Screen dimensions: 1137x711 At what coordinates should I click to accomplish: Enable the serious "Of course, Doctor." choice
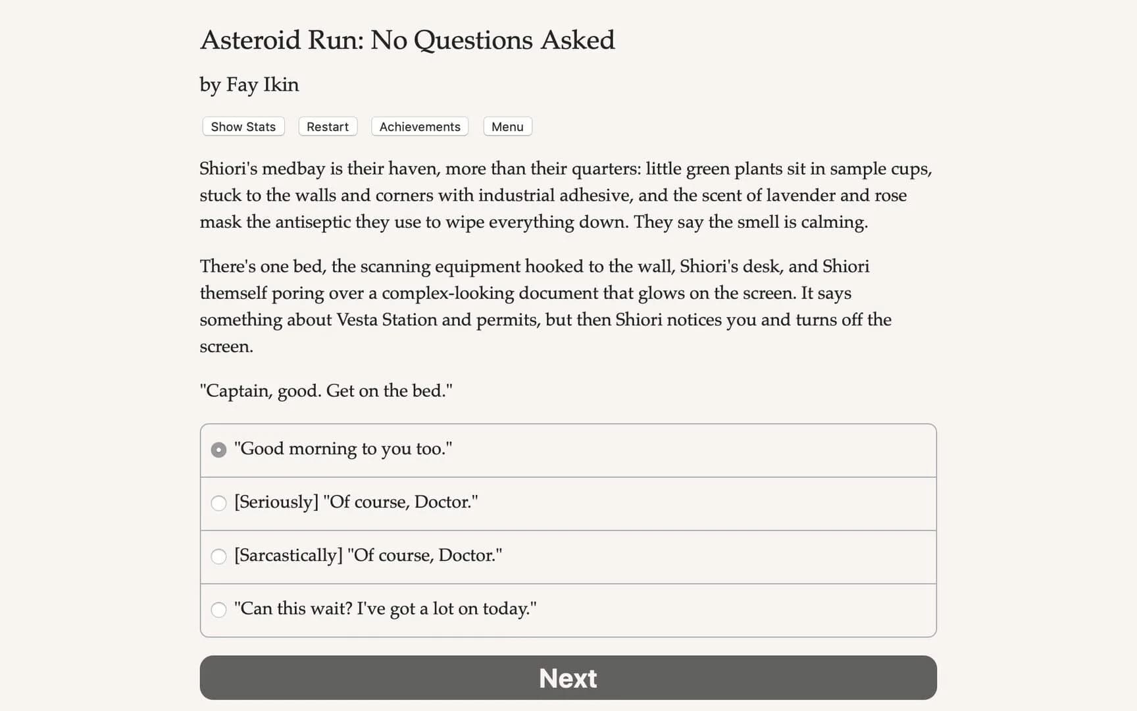click(218, 503)
